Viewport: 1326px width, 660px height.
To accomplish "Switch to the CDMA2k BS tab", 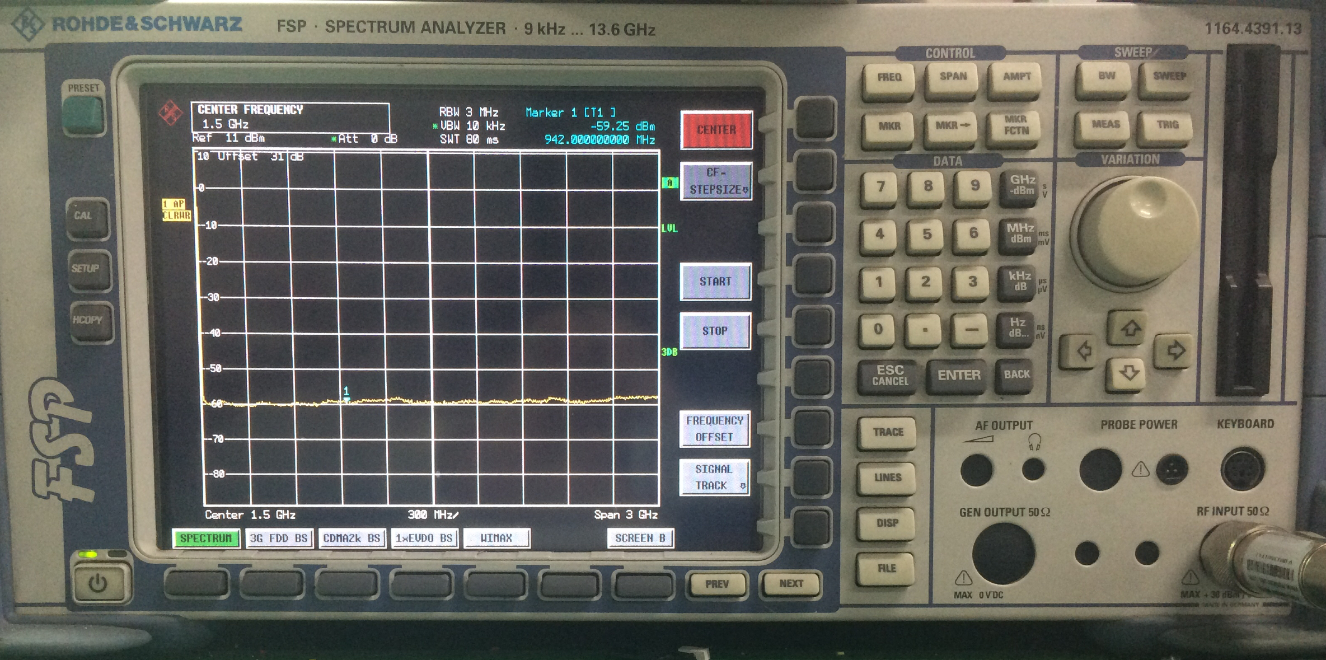I will [352, 539].
